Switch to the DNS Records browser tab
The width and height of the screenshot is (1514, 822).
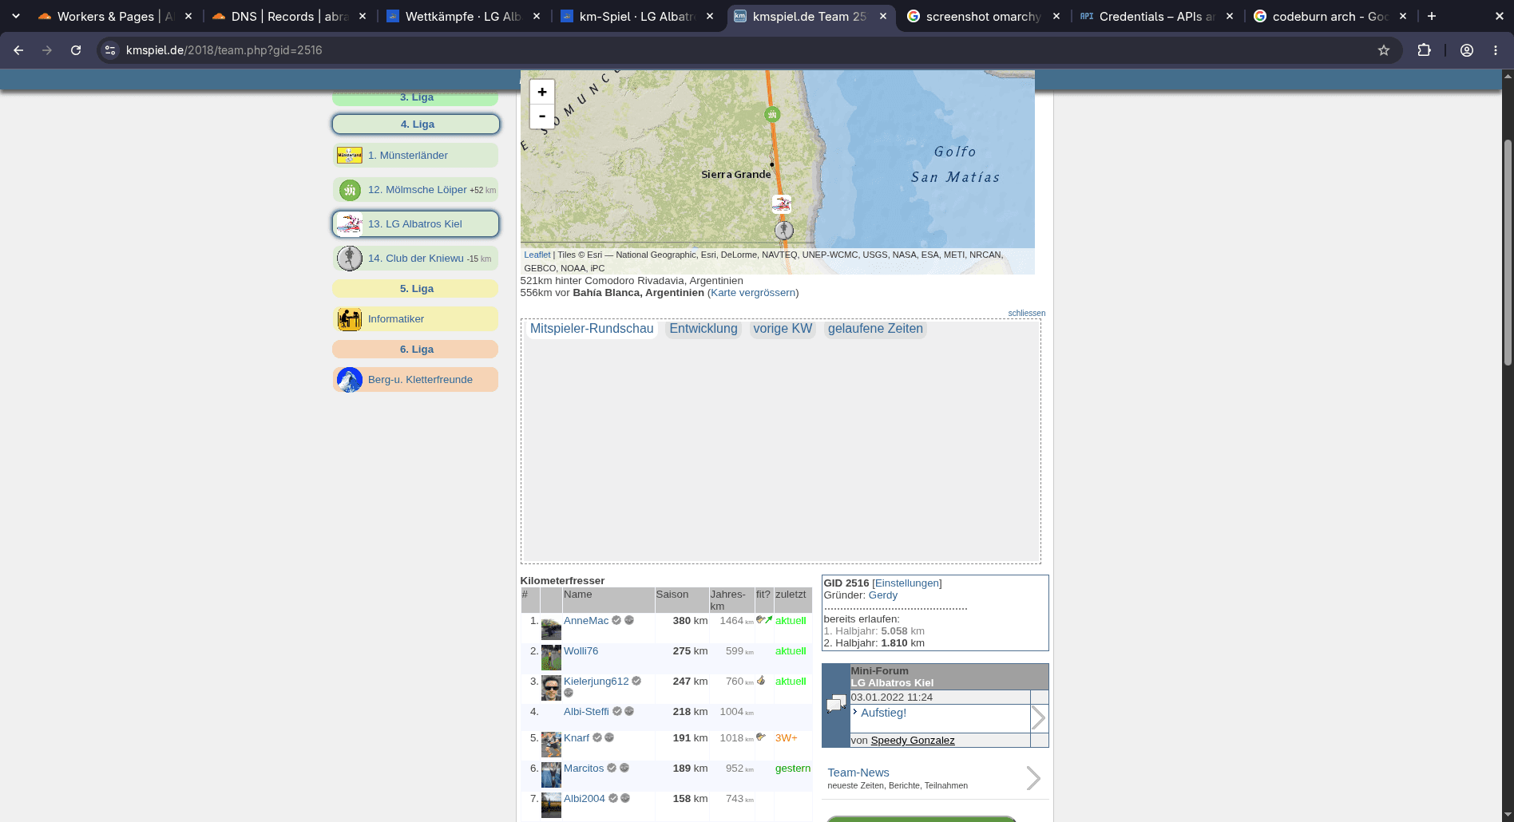tap(287, 16)
